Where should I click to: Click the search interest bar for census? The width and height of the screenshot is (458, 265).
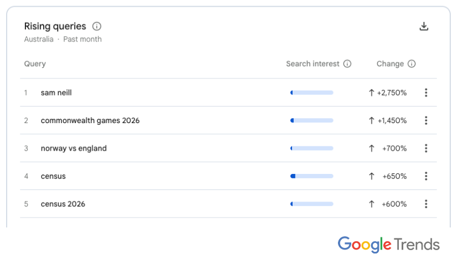click(x=311, y=176)
